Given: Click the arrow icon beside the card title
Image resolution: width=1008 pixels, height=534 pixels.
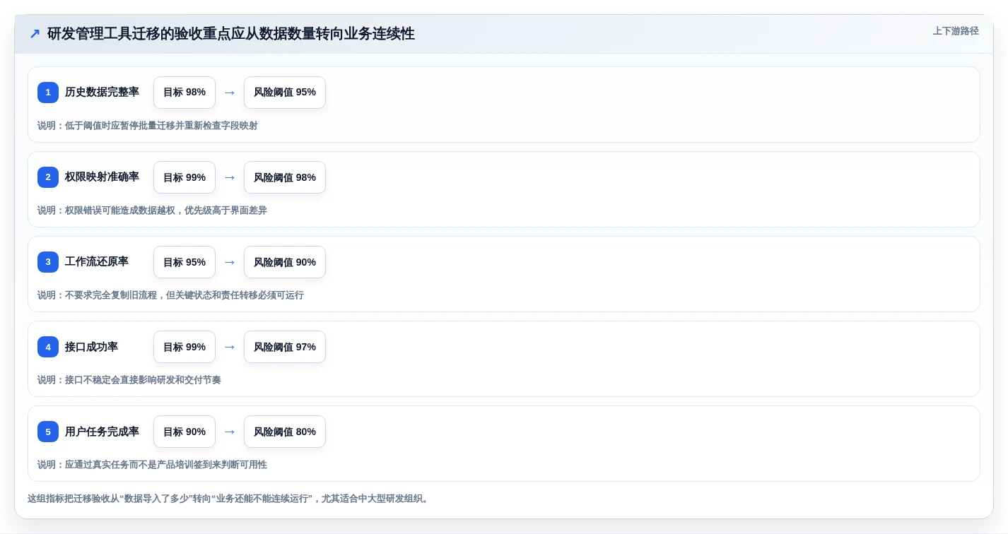Looking at the screenshot, I should coord(34,33).
